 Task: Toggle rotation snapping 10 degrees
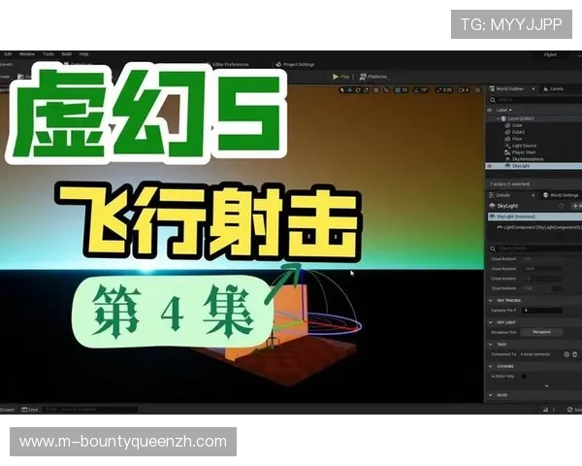coord(421,90)
